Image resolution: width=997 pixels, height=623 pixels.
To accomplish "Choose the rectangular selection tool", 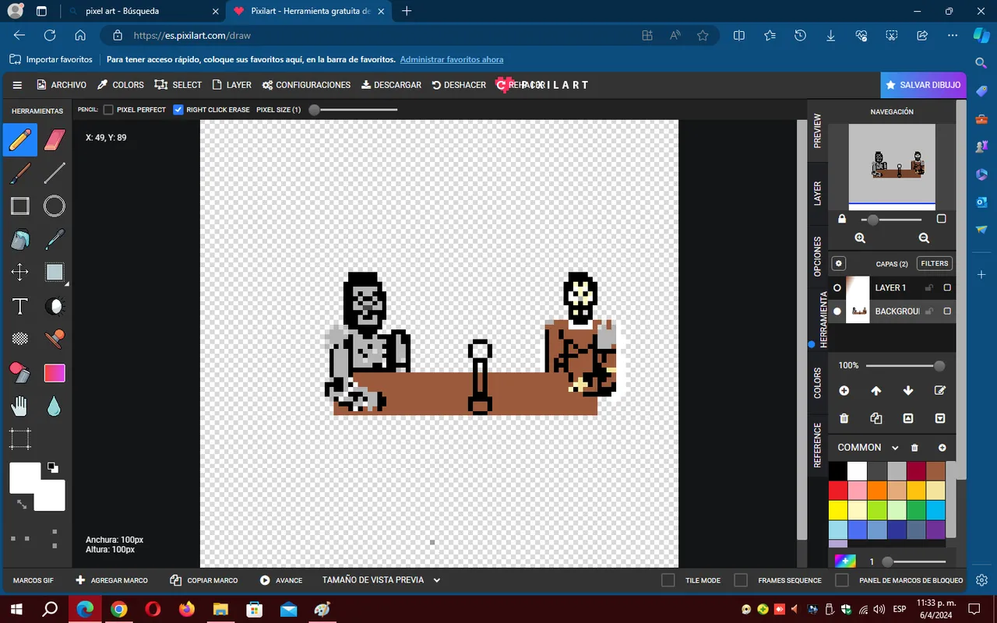I will click(55, 273).
